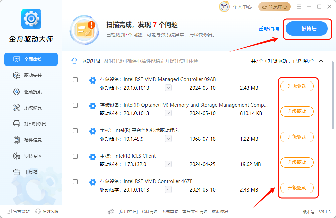Collapse the 驱动升级 section with chevron
Viewport: 336px width, 218px height.
[x=321, y=61]
